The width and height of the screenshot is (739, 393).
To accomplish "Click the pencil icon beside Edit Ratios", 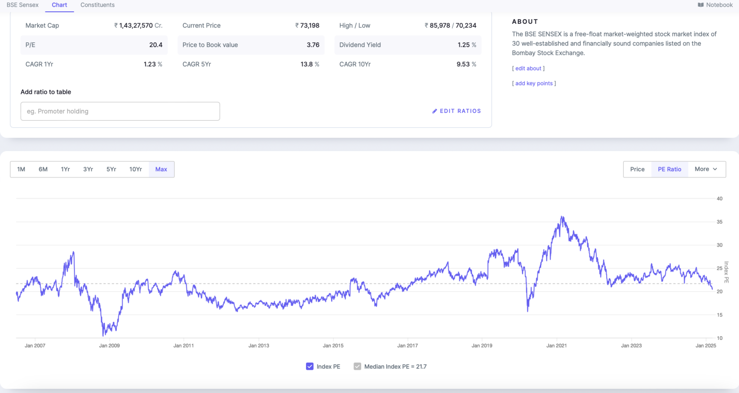I will (435, 111).
